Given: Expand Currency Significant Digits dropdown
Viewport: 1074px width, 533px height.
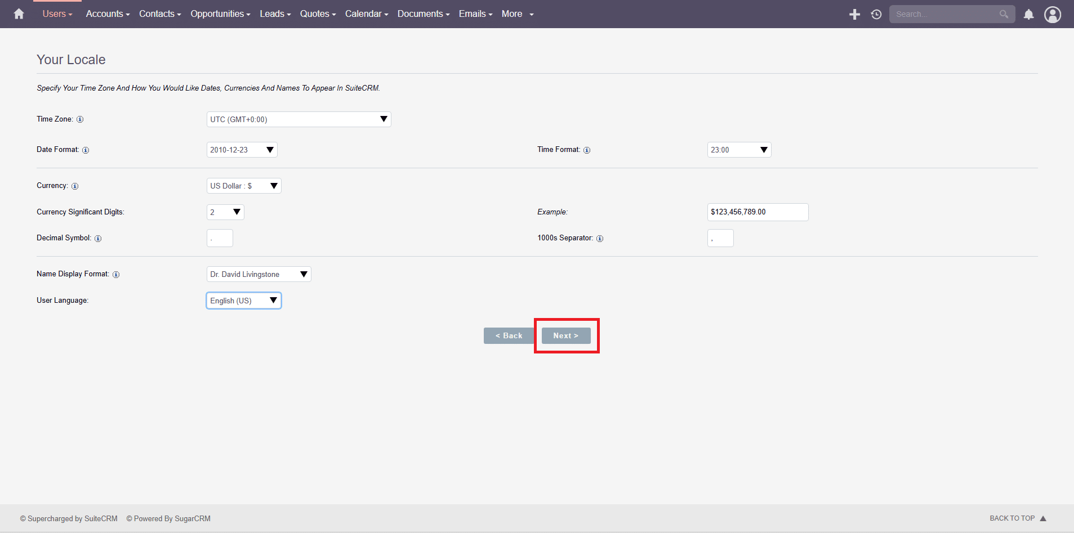Looking at the screenshot, I should pos(225,212).
